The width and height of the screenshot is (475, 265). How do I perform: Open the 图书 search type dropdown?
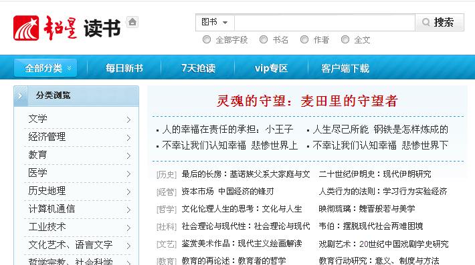tap(215, 22)
